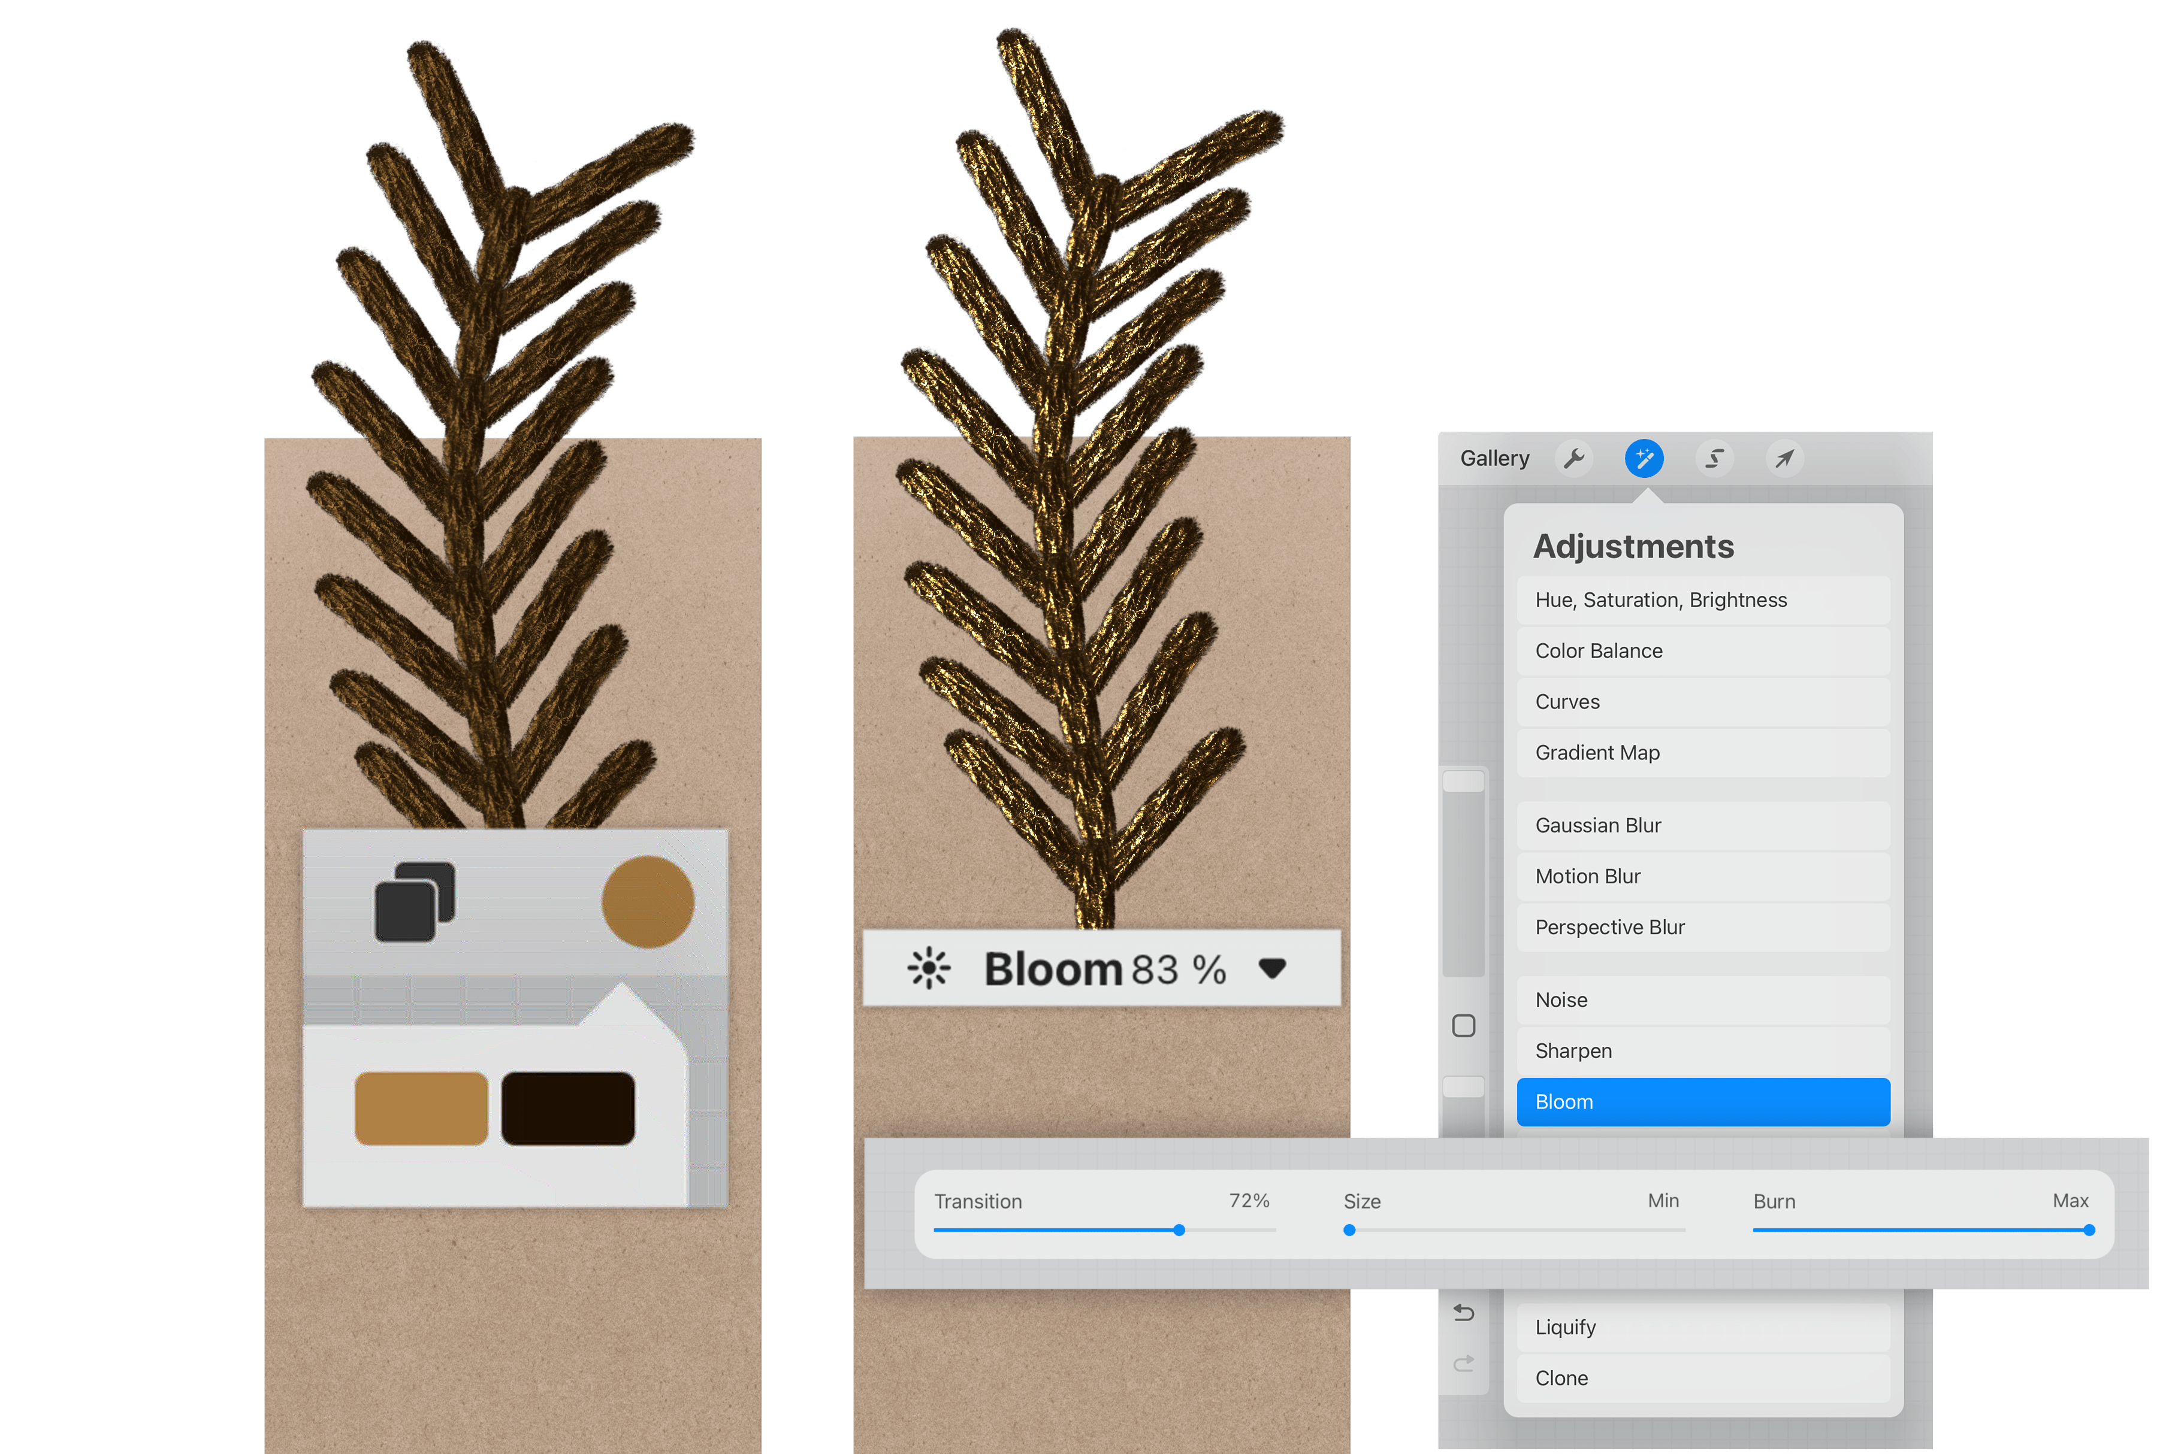This screenshot has height=1454, width=2181.
Task: Click the Adjustments panel heading
Action: (1634, 546)
